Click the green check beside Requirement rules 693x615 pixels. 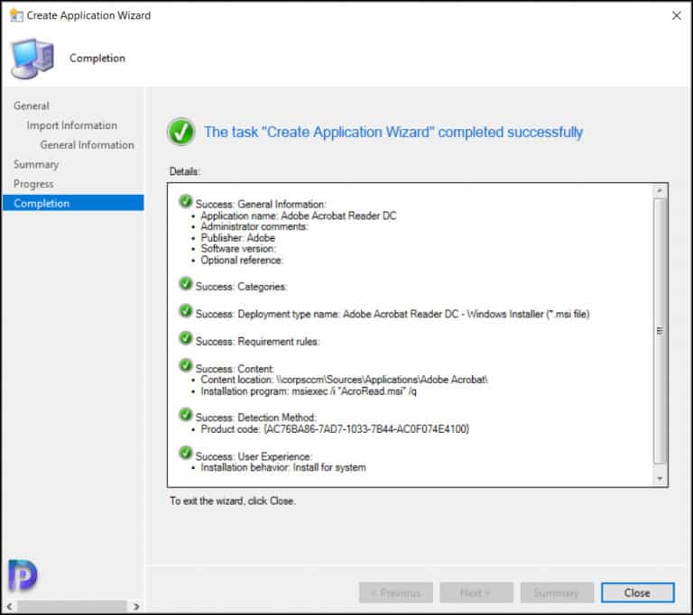[x=186, y=338]
